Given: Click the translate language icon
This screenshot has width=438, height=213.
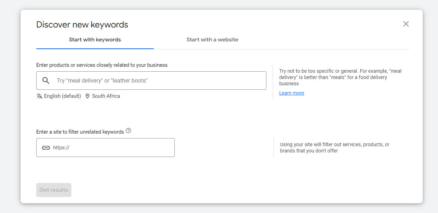Looking at the screenshot, I should [39, 96].
